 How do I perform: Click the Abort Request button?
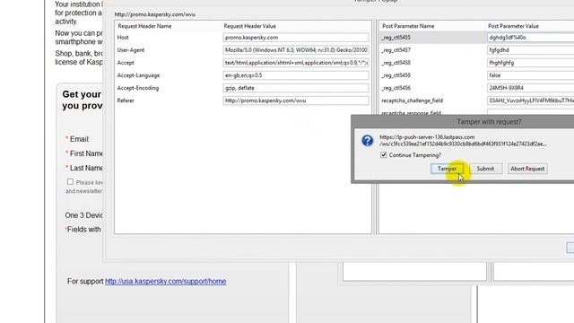coord(527,169)
